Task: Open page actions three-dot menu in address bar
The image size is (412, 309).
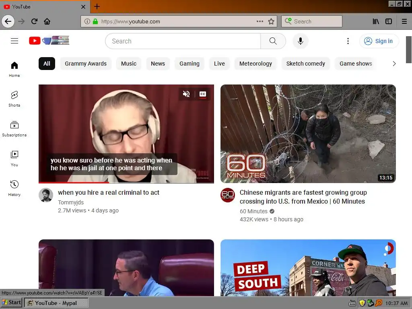Action: click(260, 22)
